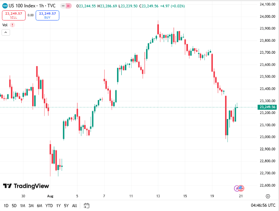Click the TradingView logo

point(26,186)
